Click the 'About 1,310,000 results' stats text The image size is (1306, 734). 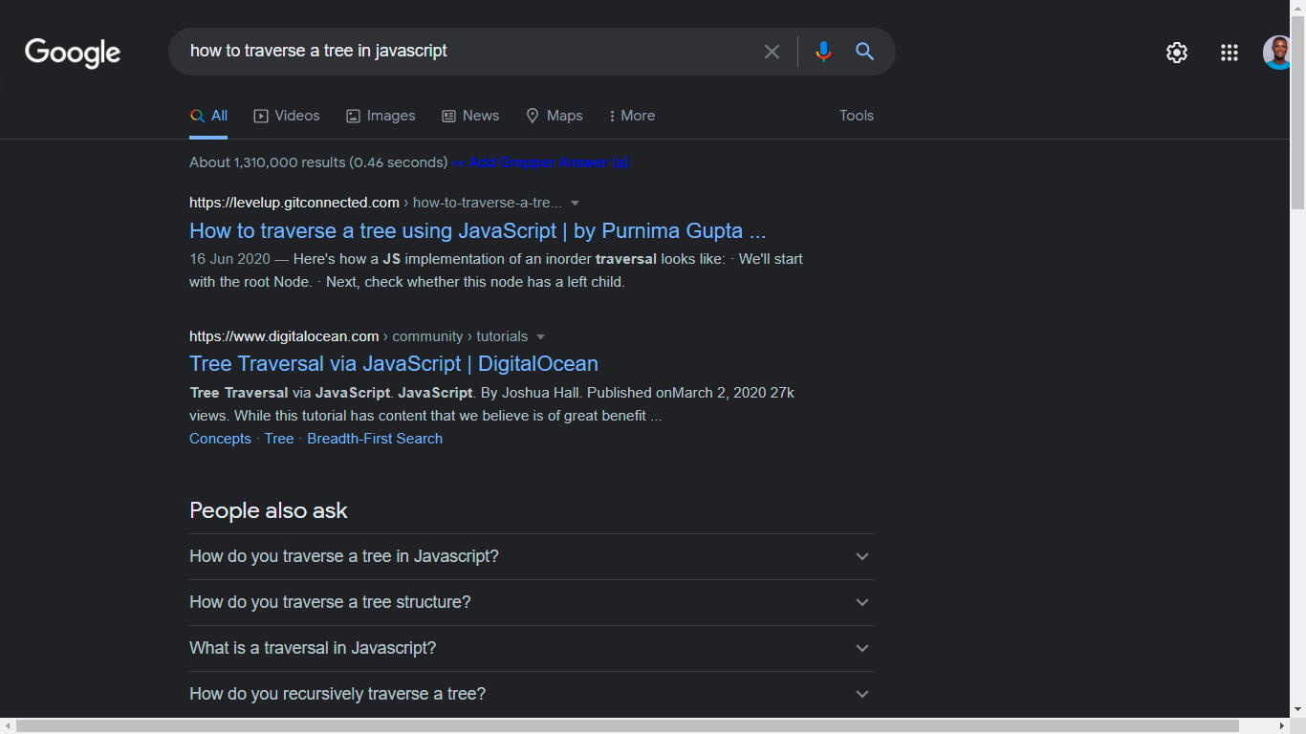coord(318,162)
